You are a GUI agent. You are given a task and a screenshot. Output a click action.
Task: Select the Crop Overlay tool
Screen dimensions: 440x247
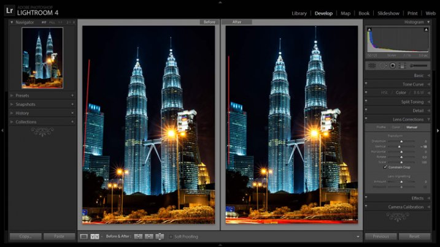pyautogui.click(x=372, y=65)
